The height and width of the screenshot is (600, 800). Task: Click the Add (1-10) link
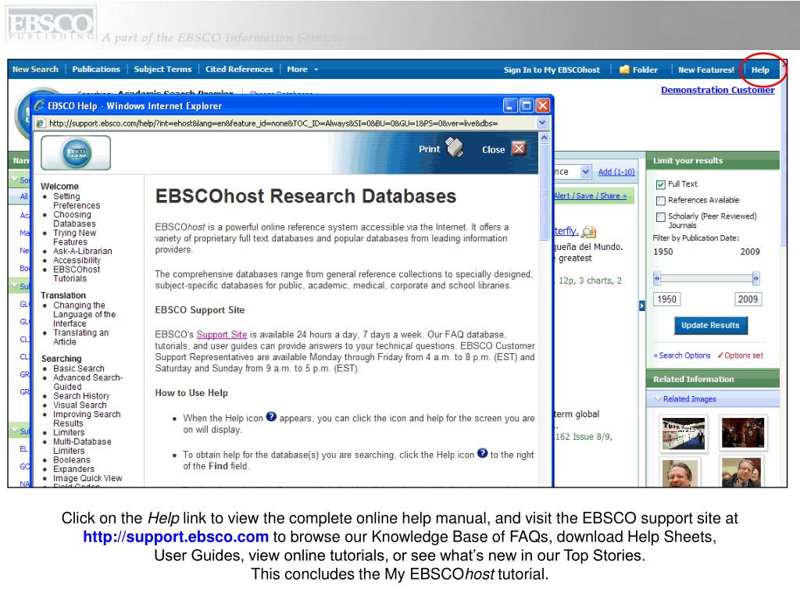[616, 172]
